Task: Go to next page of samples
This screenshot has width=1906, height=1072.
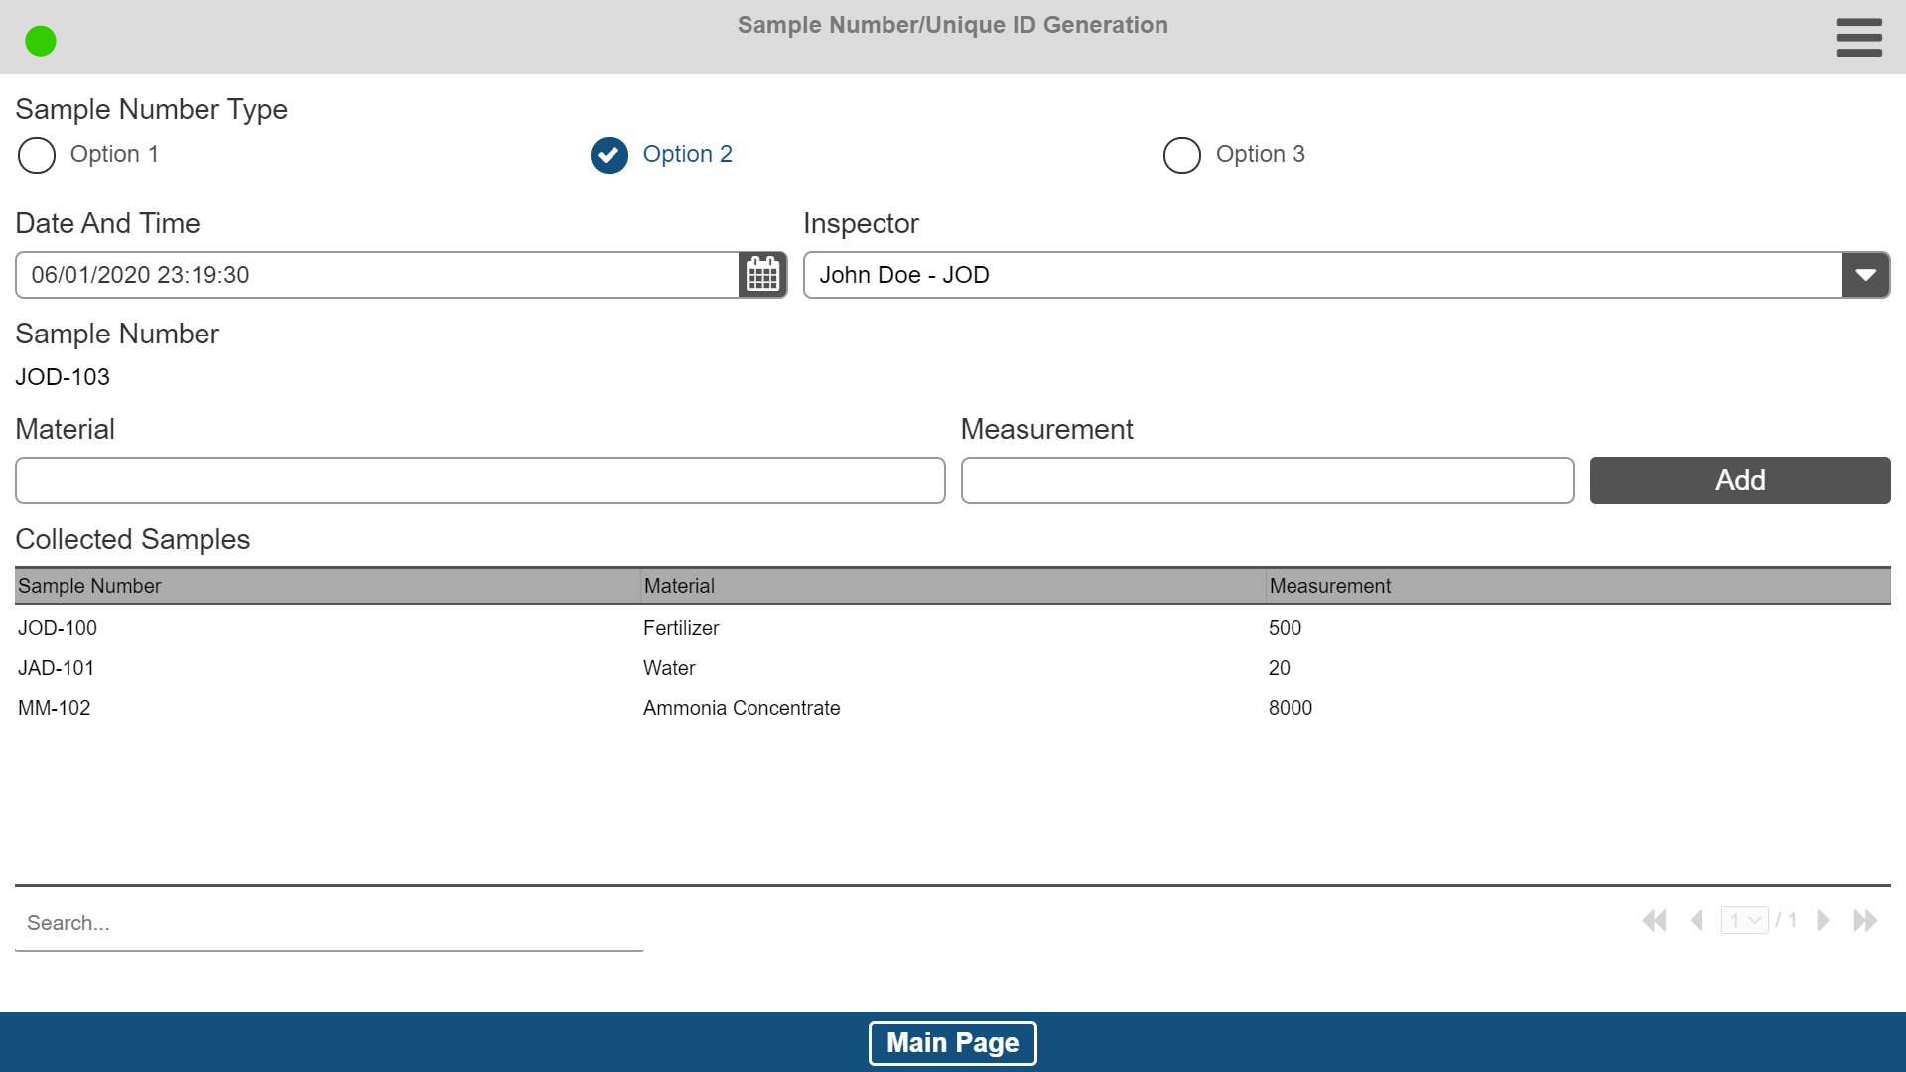Action: pos(1823,921)
